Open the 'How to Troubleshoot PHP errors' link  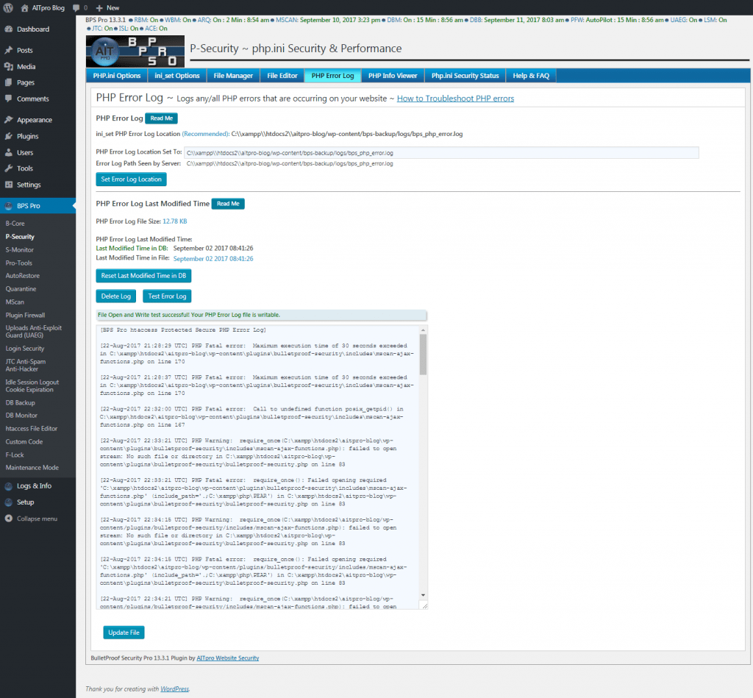tap(456, 98)
